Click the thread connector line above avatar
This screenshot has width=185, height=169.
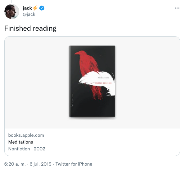[x=12, y=1]
